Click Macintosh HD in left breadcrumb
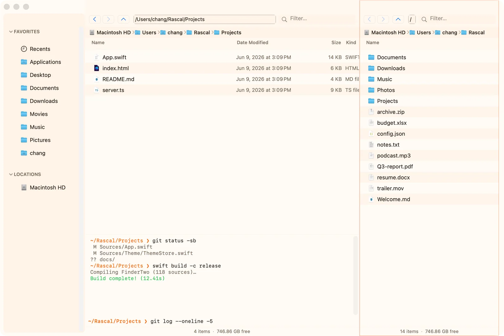Screen dimensions: 504x336 coord(110,32)
